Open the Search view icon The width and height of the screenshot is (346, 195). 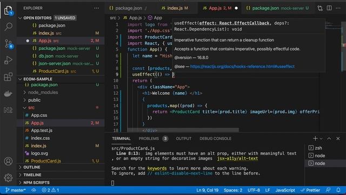(8, 27)
